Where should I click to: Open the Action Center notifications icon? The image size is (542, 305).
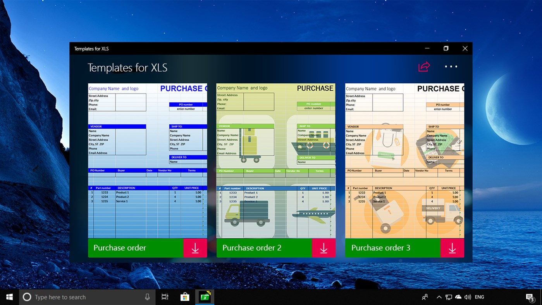pos(530,297)
